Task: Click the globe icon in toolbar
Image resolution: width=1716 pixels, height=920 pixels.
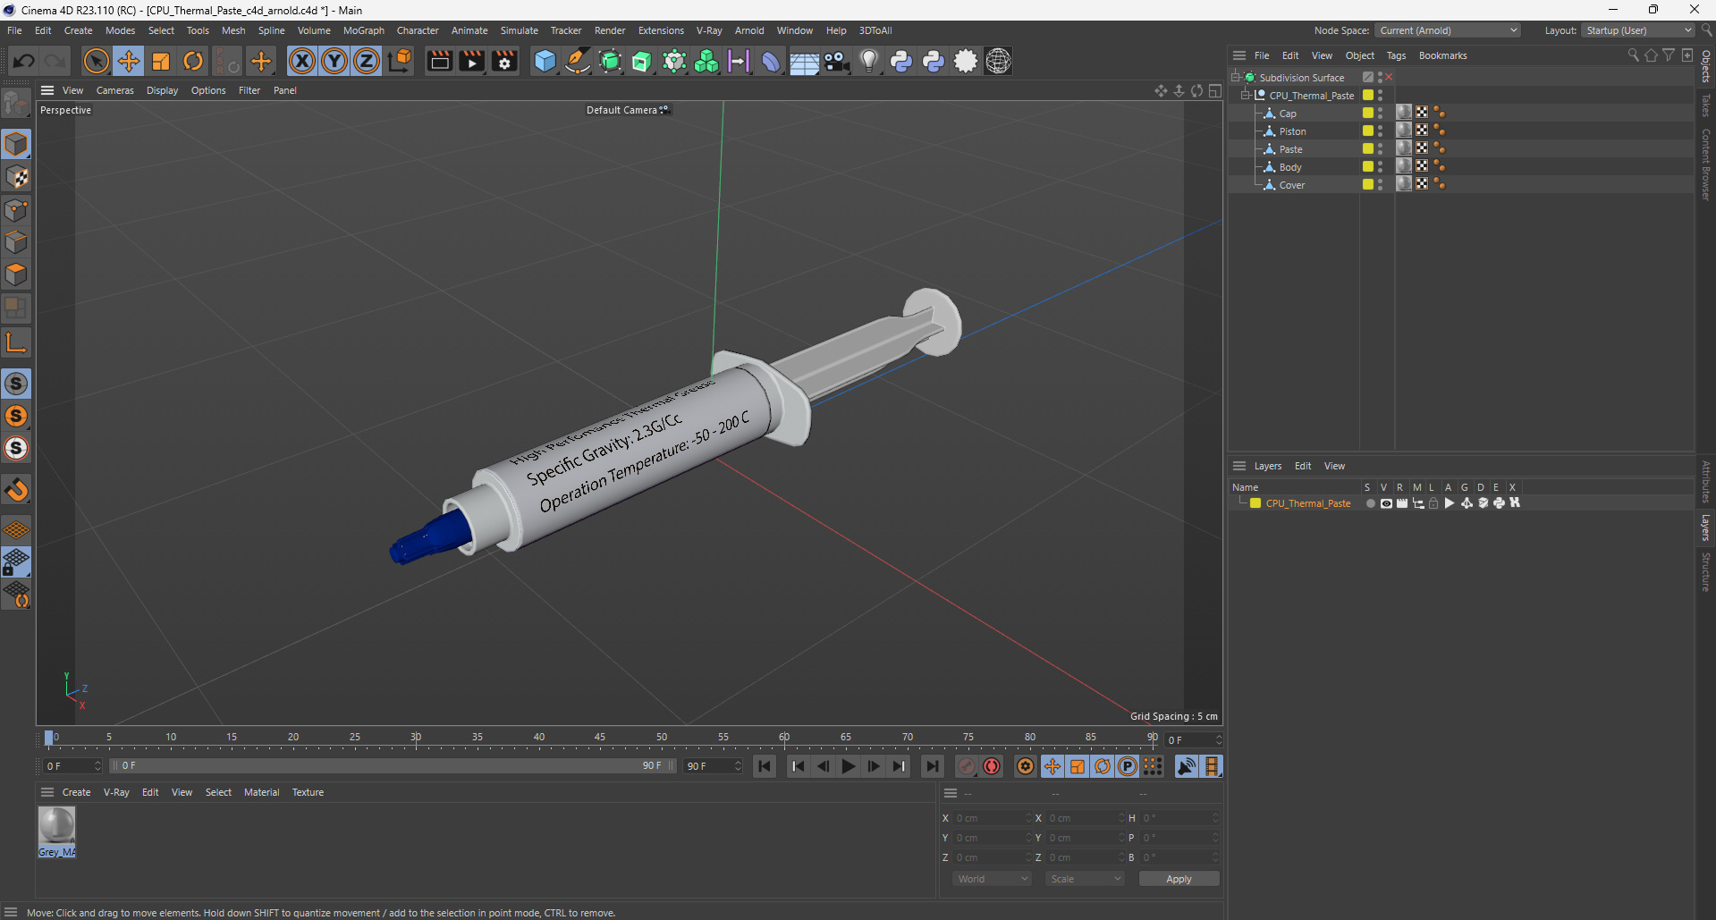Action: coord(998,61)
